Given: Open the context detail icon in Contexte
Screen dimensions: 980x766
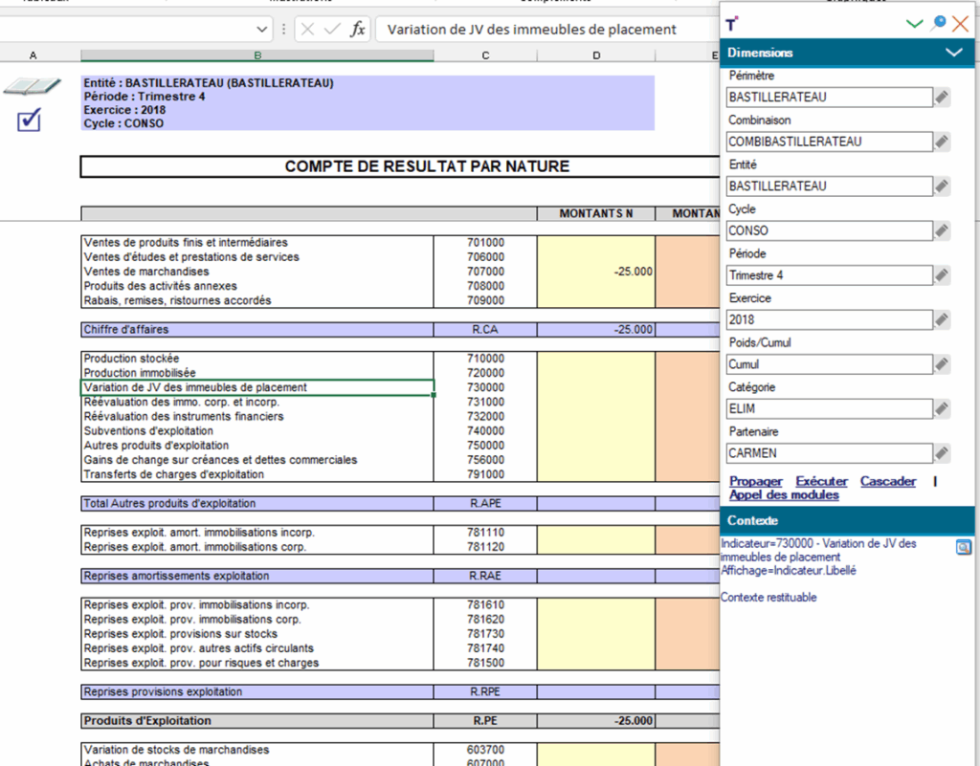Looking at the screenshot, I should click(x=963, y=548).
